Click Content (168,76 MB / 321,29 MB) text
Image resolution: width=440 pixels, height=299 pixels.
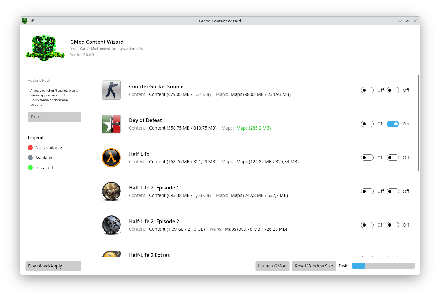pos(183,162)
